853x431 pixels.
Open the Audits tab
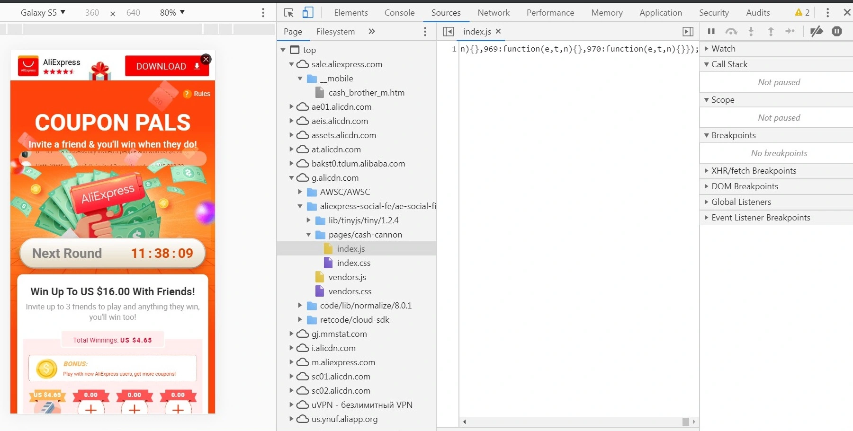point(758,13)
